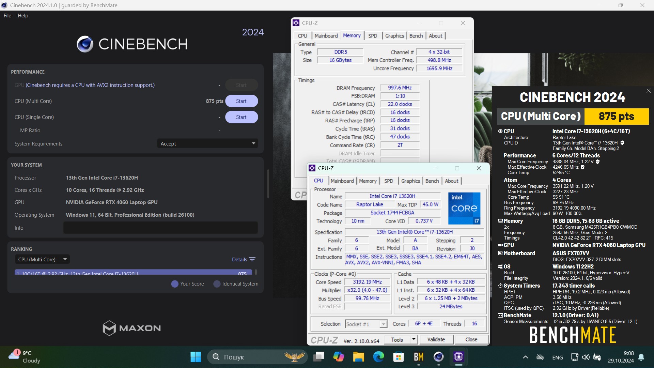The height and width of the screenshot is (368, 654).
Task: Click the front CPU-Z title bar icon
Action: click(x=312, y=168)
